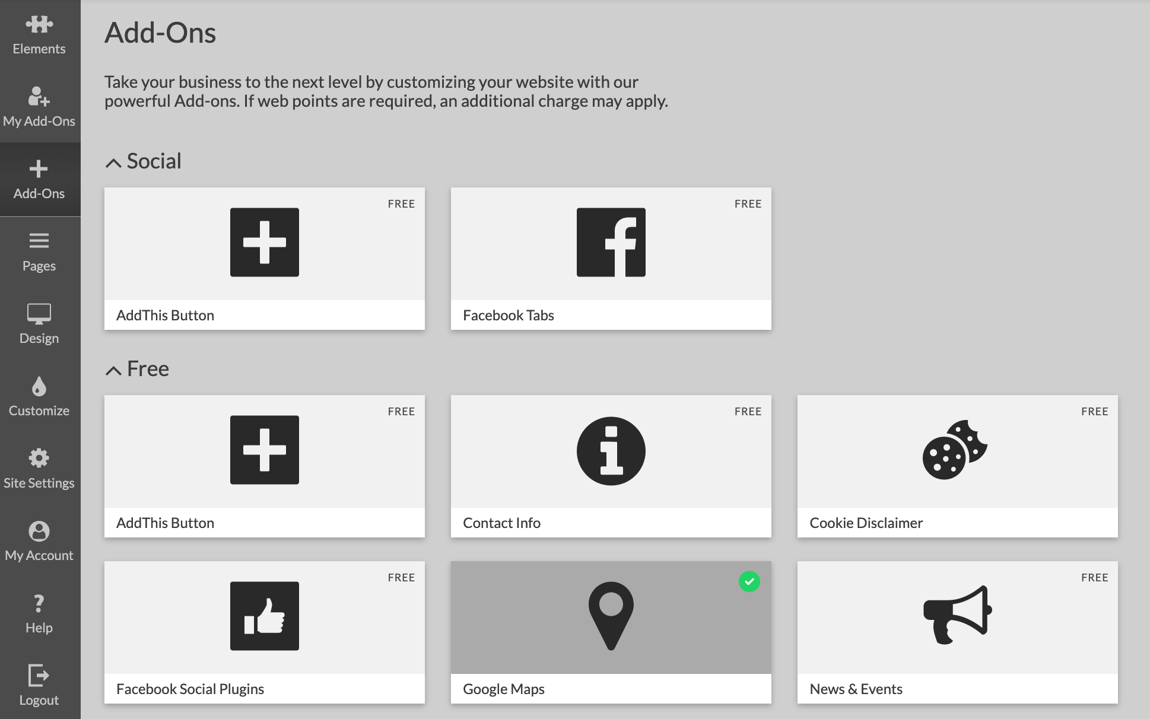Click the Pages hamburger icon

tap(39, 241)
